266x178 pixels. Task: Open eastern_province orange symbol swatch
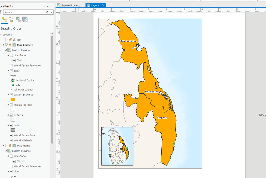pos(13,99)
